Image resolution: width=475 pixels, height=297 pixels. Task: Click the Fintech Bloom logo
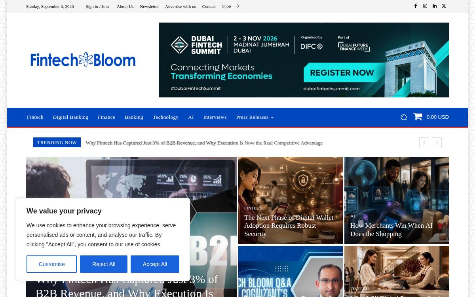[x=83, y=60]
